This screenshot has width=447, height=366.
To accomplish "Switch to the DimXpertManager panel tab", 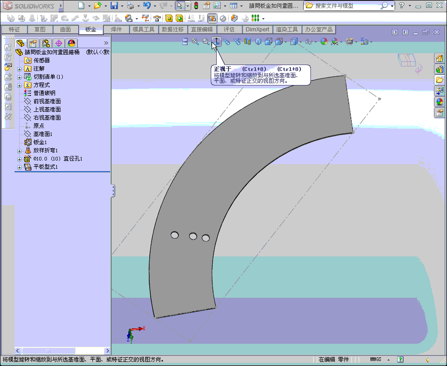I will point(59,43).
